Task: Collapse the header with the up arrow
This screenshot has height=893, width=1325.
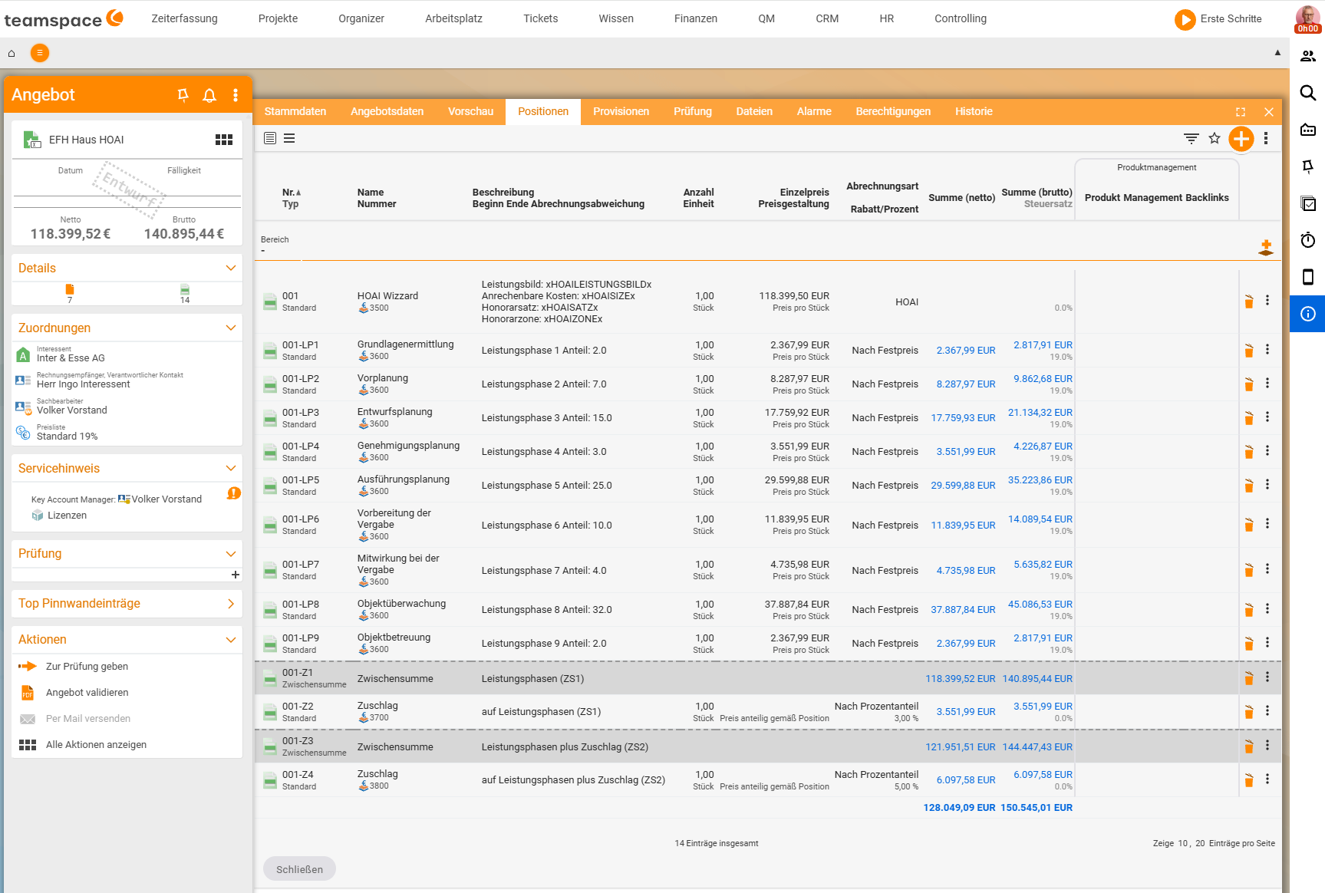Action: click(x=1277, y=53)
